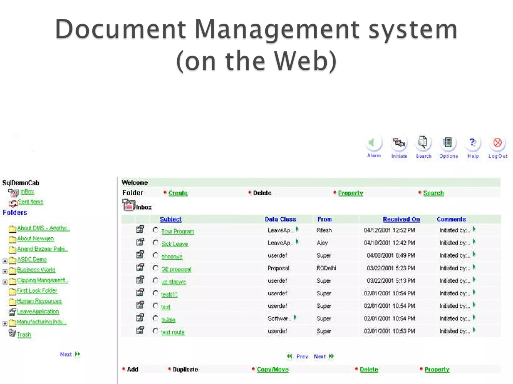Click the Trash bin icon in sidebar
This screenshot has height=384, width=513.
(x=12, y=333)
